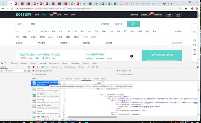
Task: Click the response pane horizontal scrollbar
Action: tap(93, 117)
